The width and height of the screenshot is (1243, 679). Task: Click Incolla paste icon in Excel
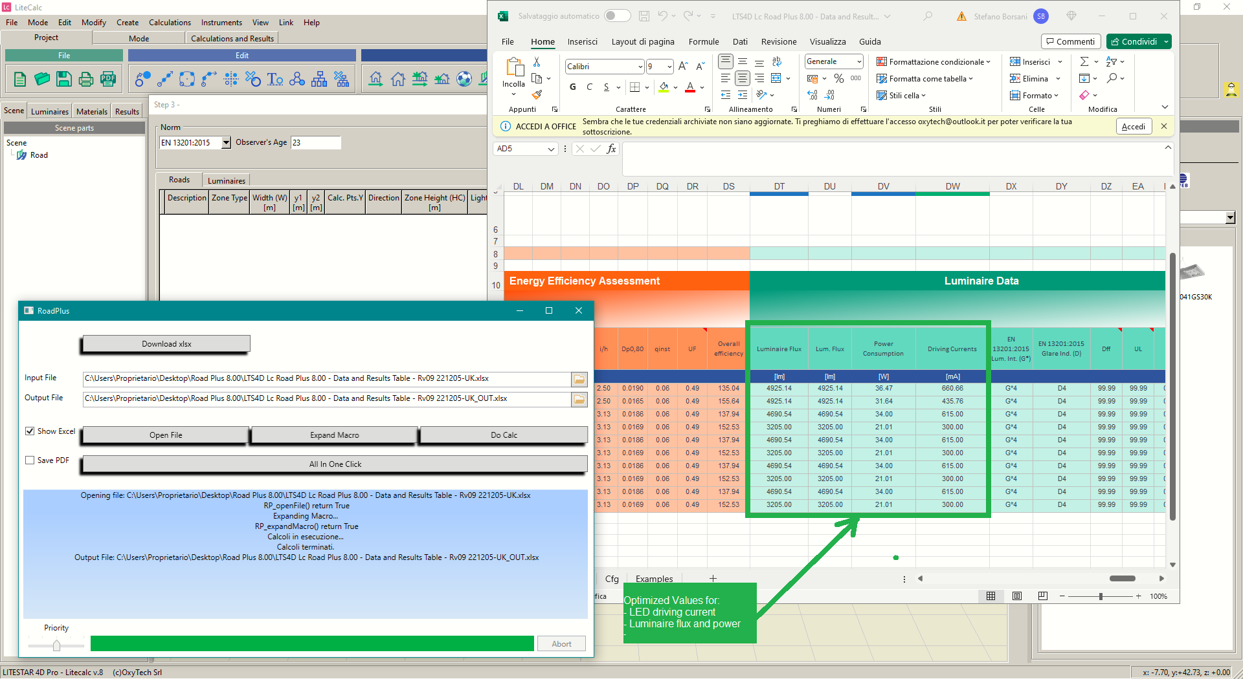pyautogui.click(x=514, y=68)
